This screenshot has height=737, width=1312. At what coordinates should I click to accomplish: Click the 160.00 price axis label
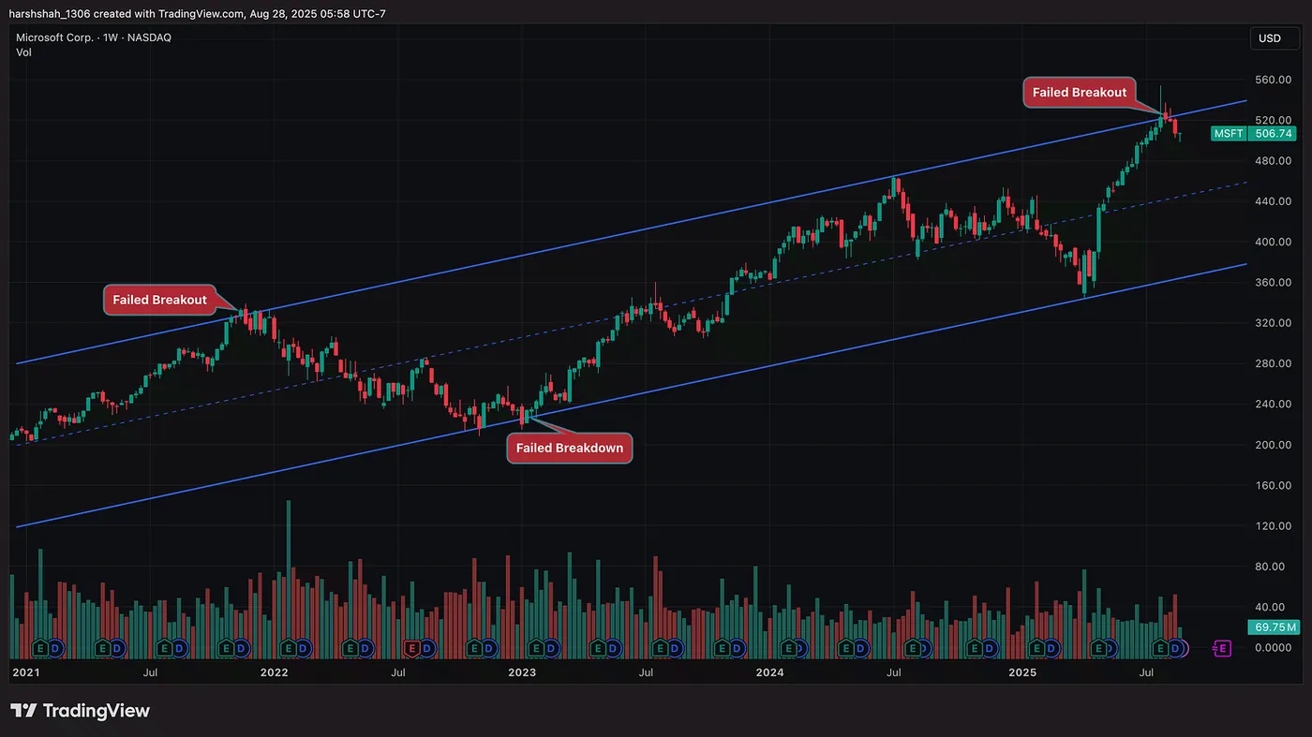tap(1273, 485)
